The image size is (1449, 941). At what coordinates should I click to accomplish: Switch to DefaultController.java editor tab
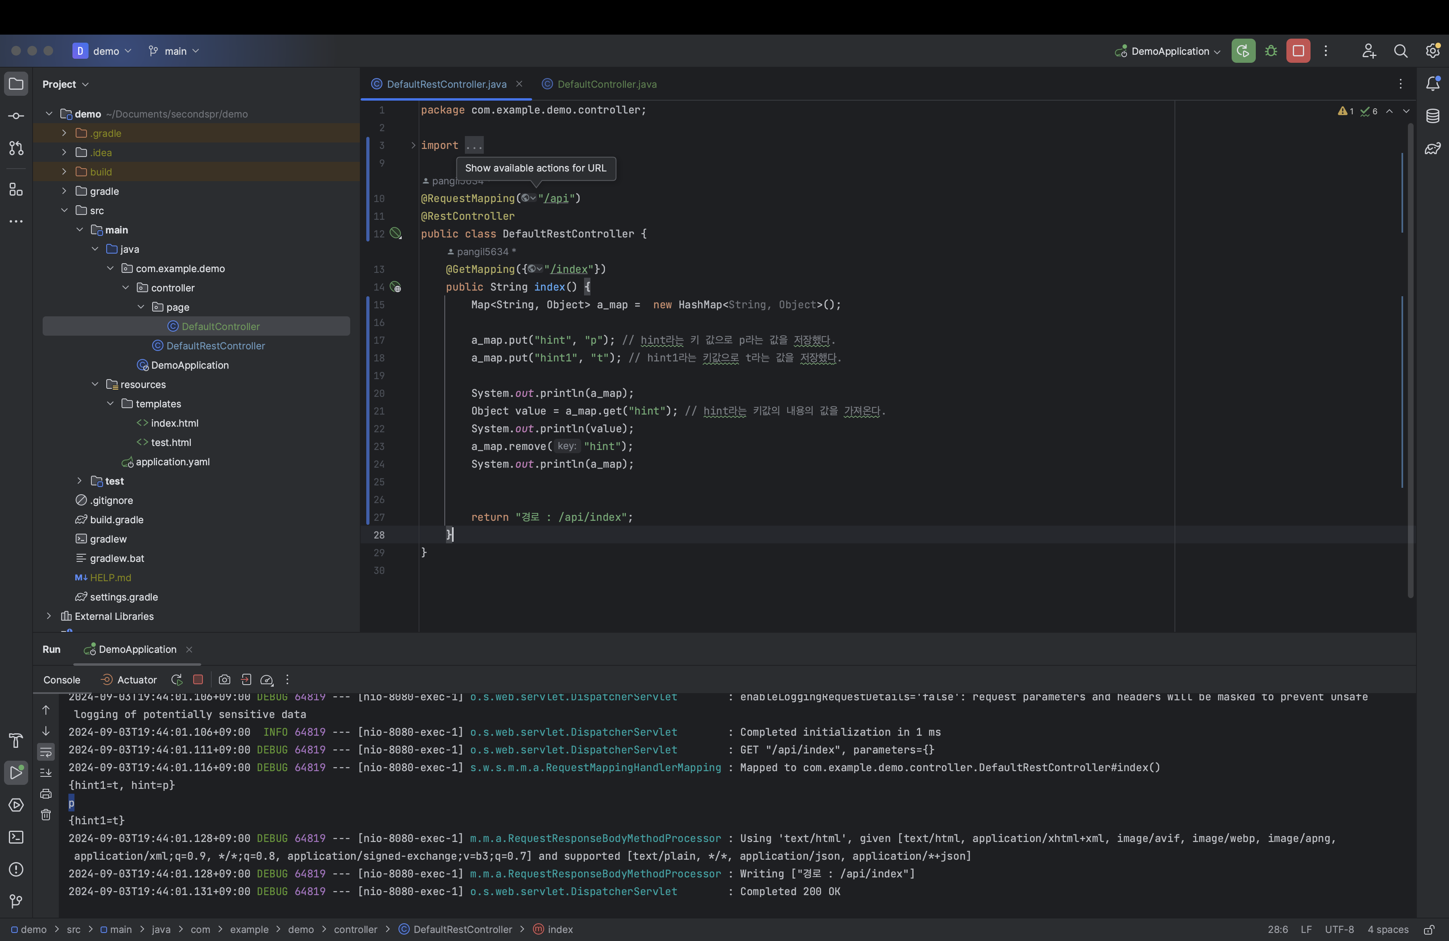[x=607, y=84]
